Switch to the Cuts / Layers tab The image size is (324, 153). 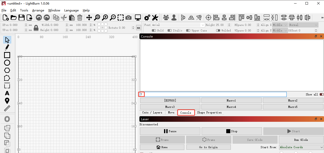pyautogui.click(x=152, y=112)
